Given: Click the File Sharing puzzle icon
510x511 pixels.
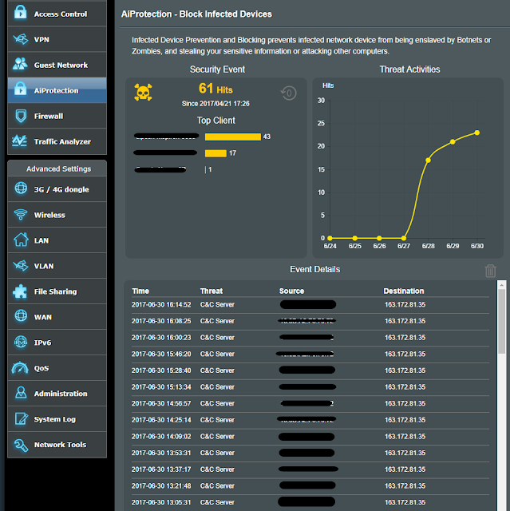Looking at the screenshot, I should 20,291.
